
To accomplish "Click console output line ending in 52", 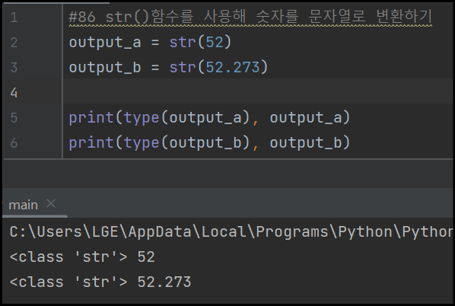I will [82, 257].
